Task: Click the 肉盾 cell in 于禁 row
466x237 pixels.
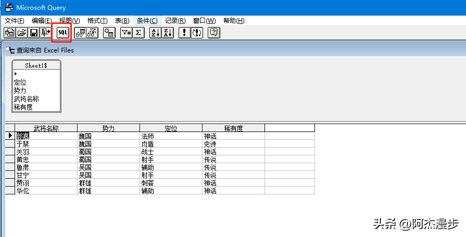Action: click(x=171, y=144)
